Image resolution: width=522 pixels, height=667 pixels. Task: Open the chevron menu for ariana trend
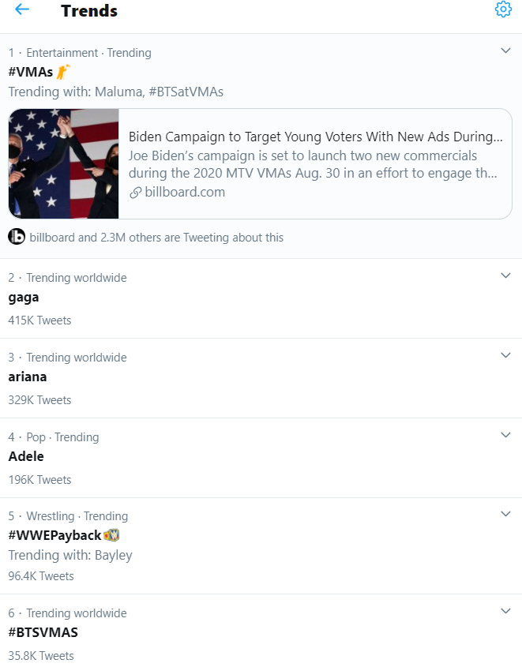[505, 355]
